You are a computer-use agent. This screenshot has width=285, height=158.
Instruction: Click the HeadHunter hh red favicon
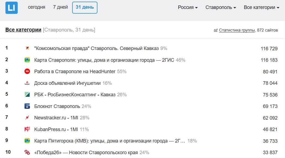[27, 72]
